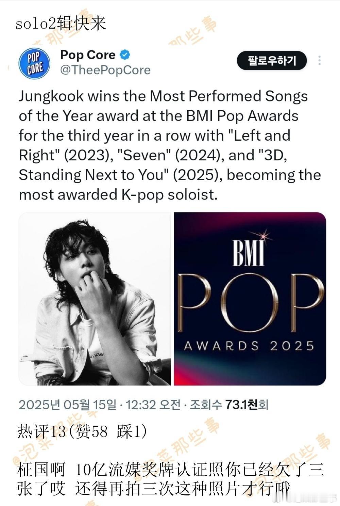
Task: Open the black-and-white Jungkook photo
Action: pos(95,299)
